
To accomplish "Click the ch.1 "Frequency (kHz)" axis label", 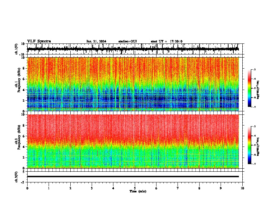I will (x=19, y=80).
